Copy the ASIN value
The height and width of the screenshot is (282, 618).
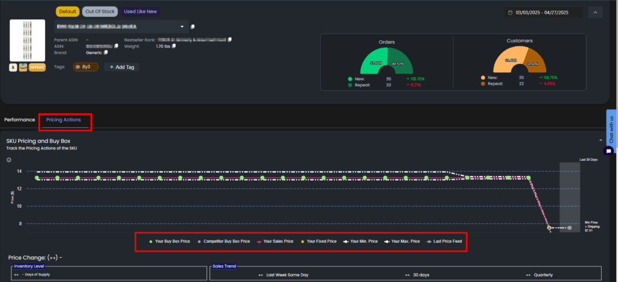pyautogui.click(x=116, y=46)
